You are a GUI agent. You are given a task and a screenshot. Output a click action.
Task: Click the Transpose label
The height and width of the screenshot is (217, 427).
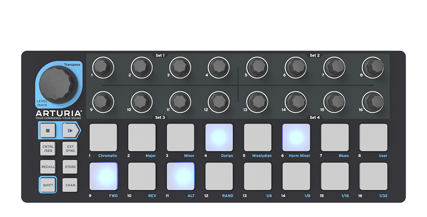pos(72,65)
